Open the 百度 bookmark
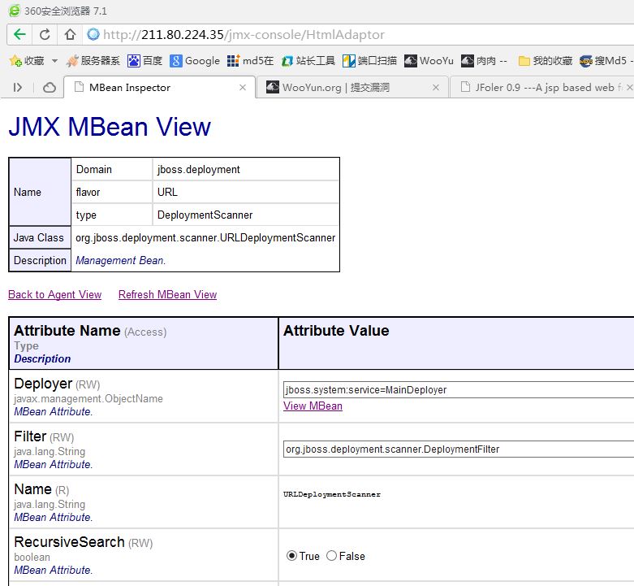This screenshot has height=586, width=634. pyautogui.click(x=144, y=61)
